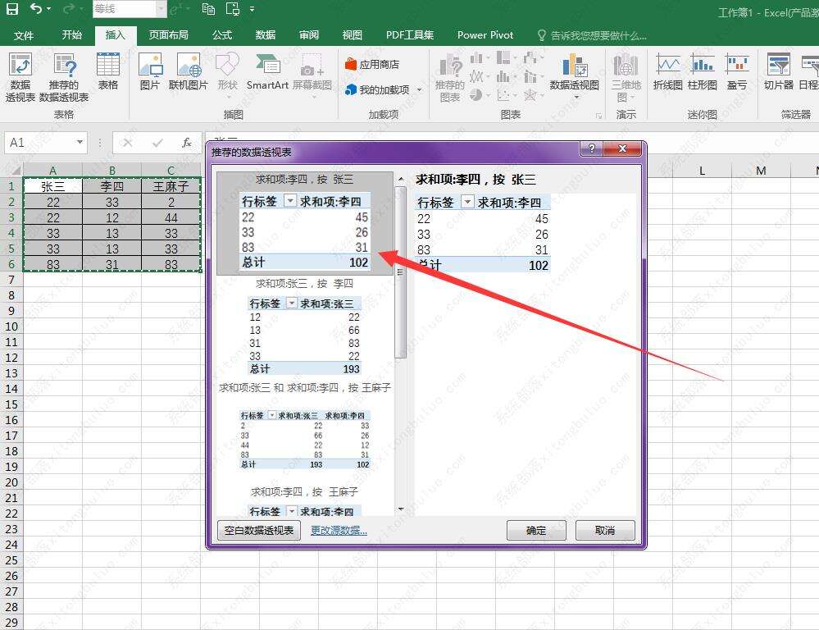This screenshot has height=630, width=819.
Task: Click the Save icon in quick access toolbar
Action: tap(11, 8)
